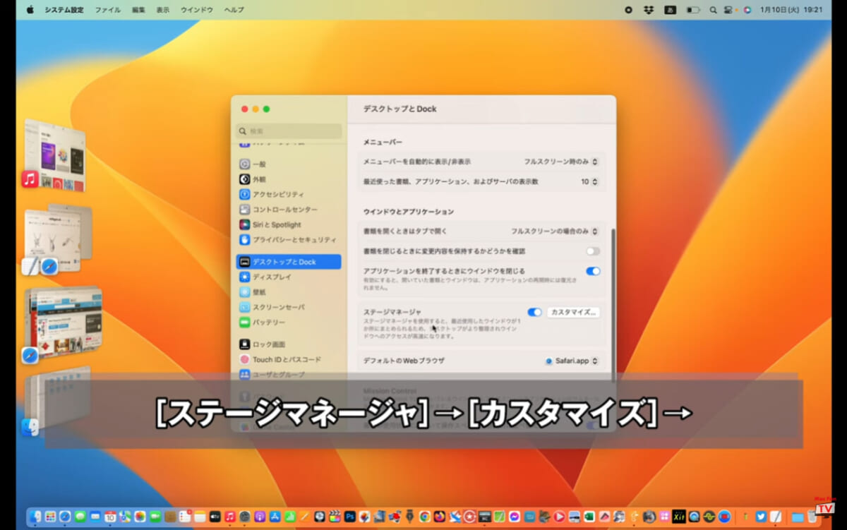Screen dimensions: 847x530
Task: Open ロック画面 settings in the sidebar
Action: [288, 344]
